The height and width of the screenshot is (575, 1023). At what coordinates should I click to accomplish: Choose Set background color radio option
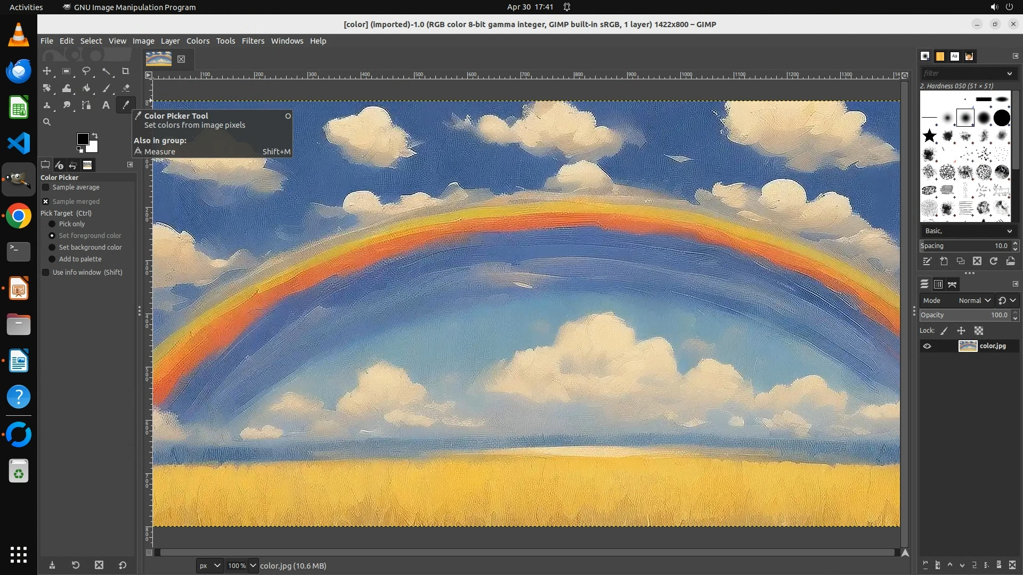pyautogui.click(x=52, y=248)
